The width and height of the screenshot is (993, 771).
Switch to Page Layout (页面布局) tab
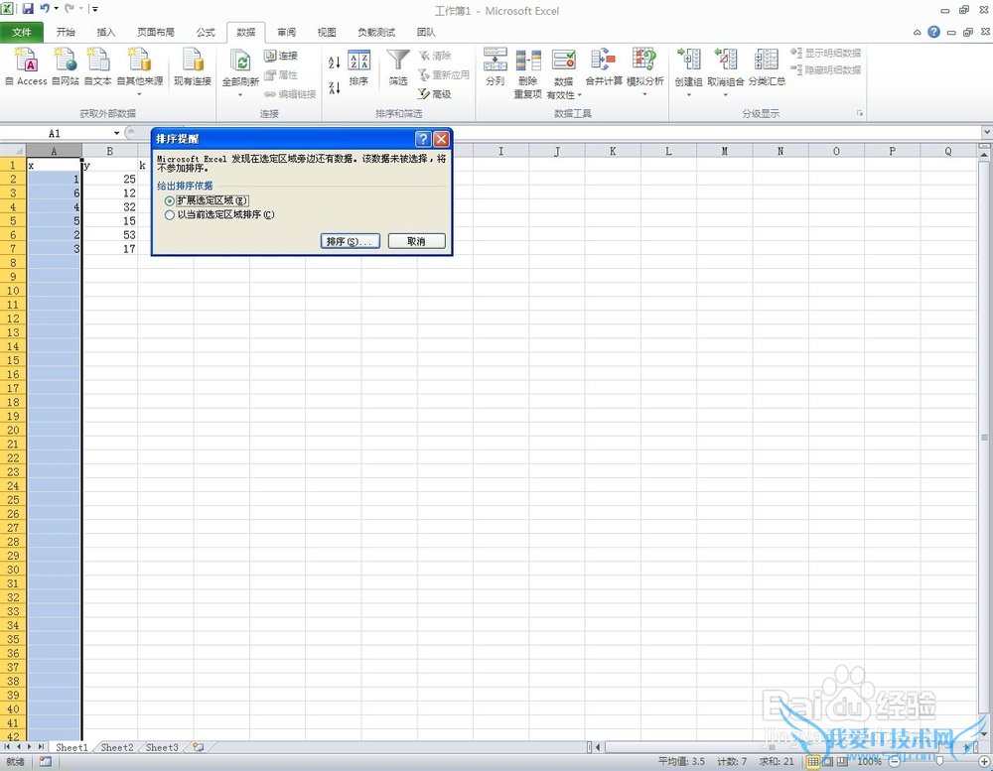[156, 33]
